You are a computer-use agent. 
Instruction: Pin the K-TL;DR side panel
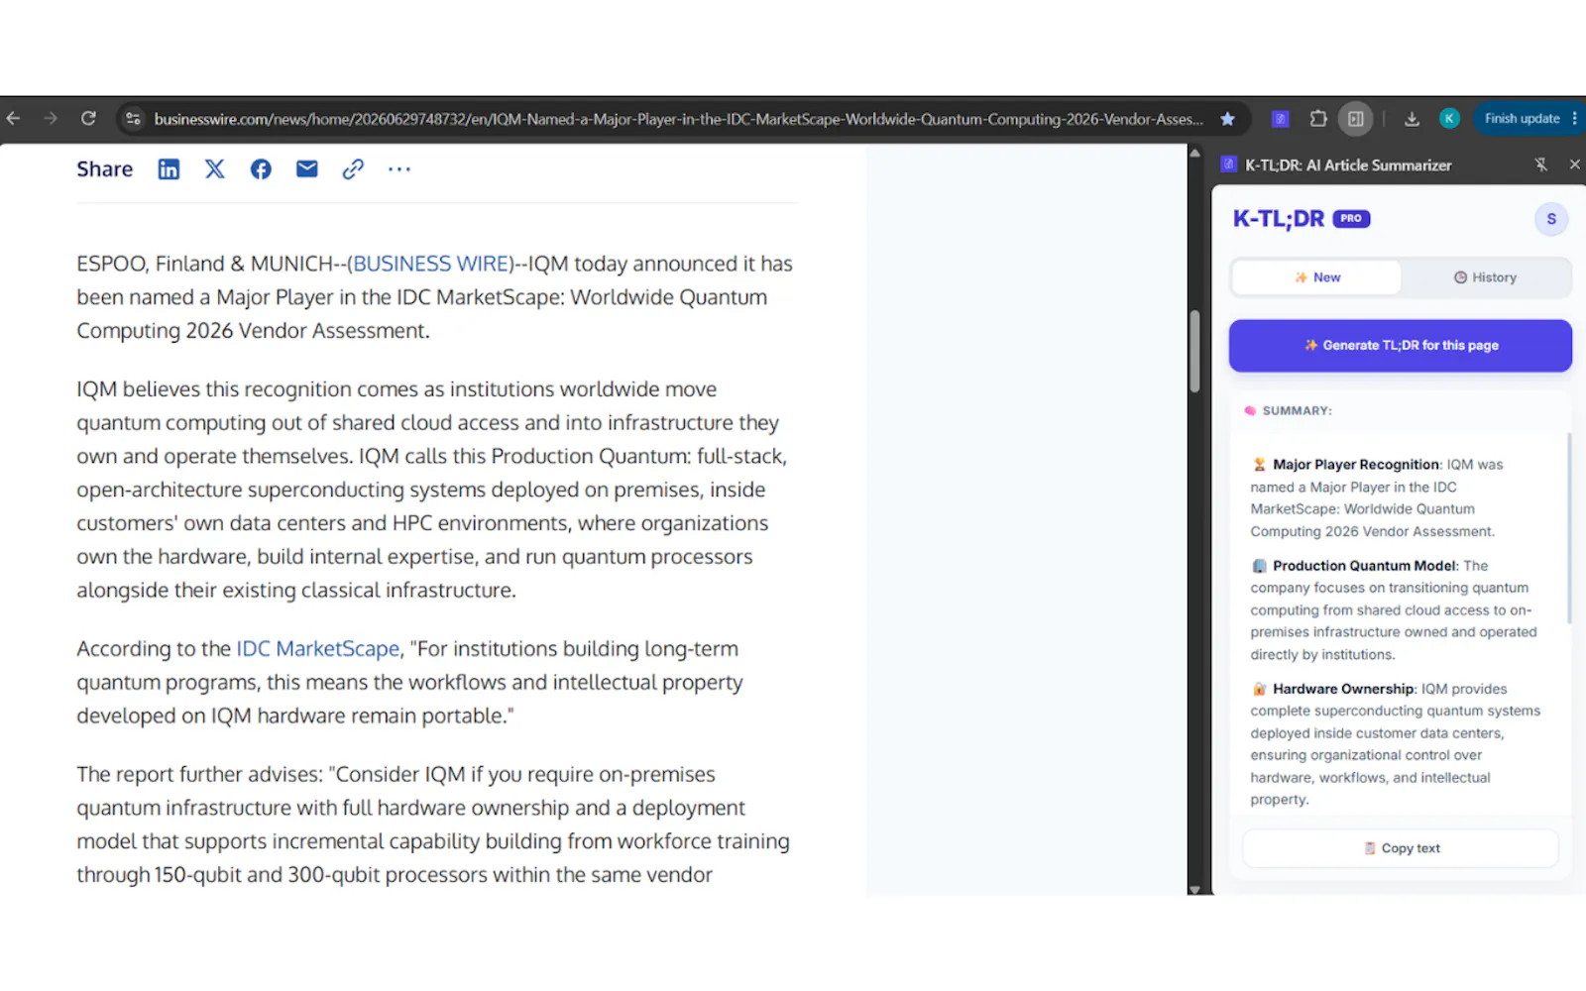click(x=1540, y=165)
